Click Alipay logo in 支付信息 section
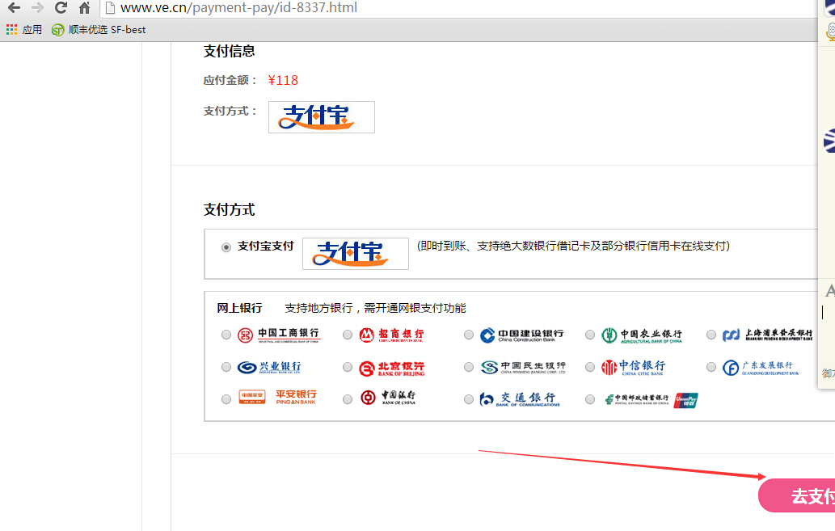Viewport: 835px width, 531px height. 322,117
